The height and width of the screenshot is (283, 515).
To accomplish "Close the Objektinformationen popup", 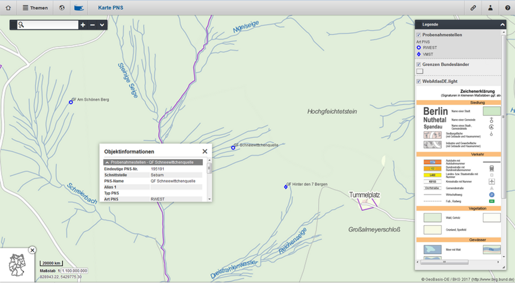I will (205, 152).
